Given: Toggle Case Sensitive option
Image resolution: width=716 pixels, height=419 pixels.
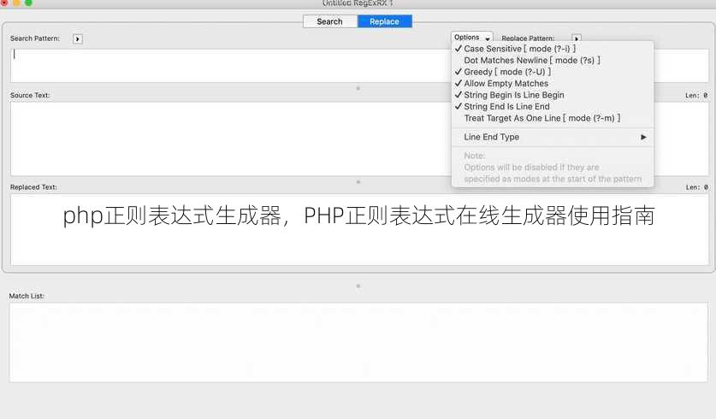Looking at the screenshot, I should coord(553,49).
